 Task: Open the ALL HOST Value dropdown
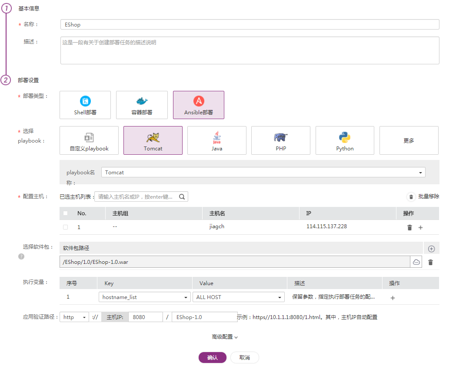pyautogui.click(x=239, y=297)
